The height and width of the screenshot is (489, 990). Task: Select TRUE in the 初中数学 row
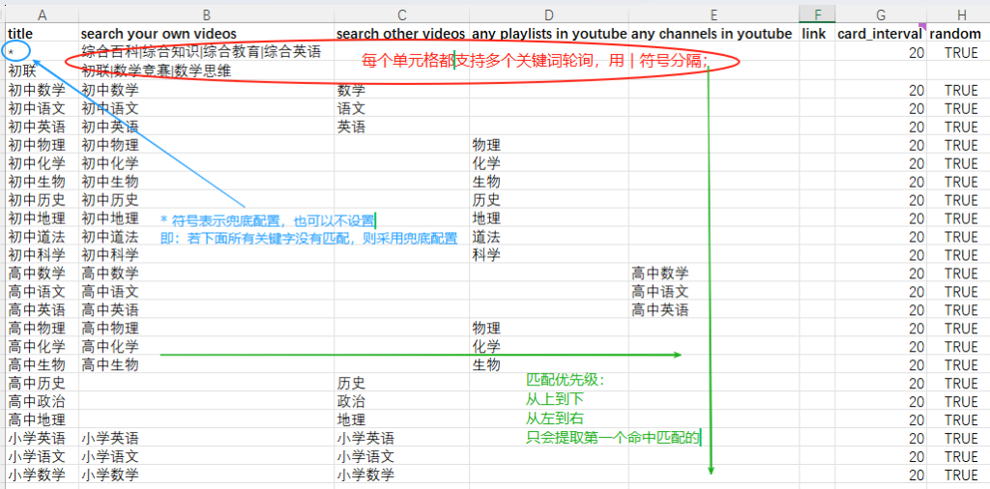point(958,90)
